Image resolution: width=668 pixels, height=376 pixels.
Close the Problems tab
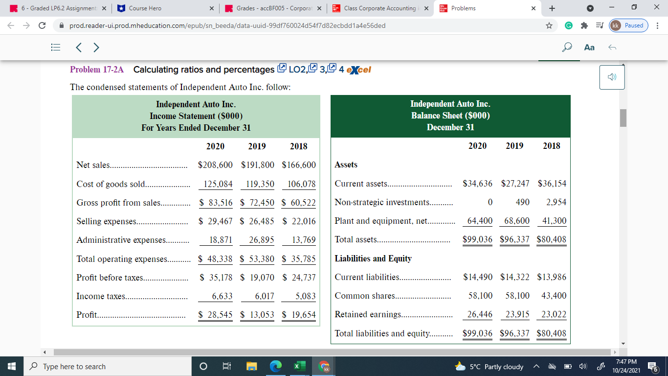(533, 8)
